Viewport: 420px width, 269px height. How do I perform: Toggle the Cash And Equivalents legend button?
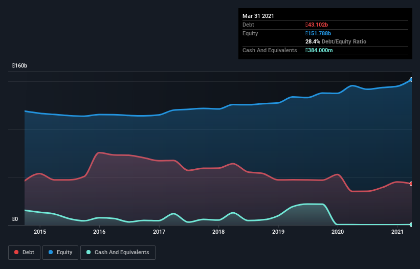pyautogui.click(x=118, y=253)
